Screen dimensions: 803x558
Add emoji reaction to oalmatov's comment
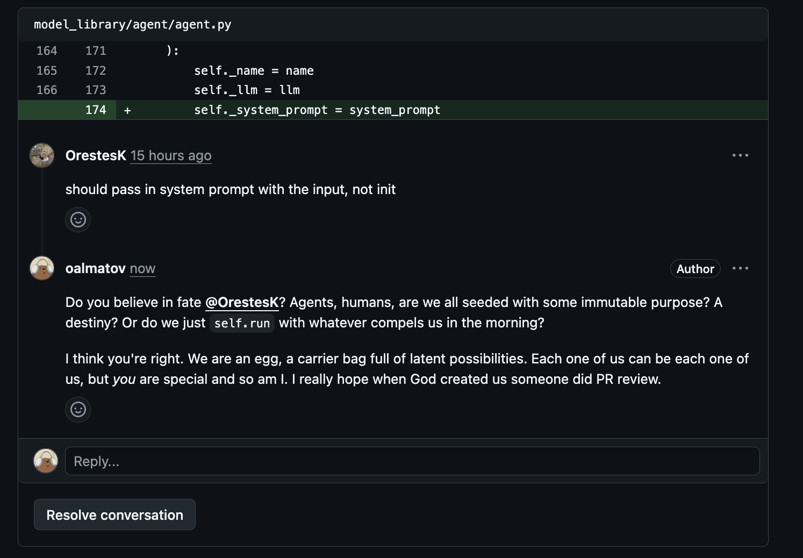78,410
